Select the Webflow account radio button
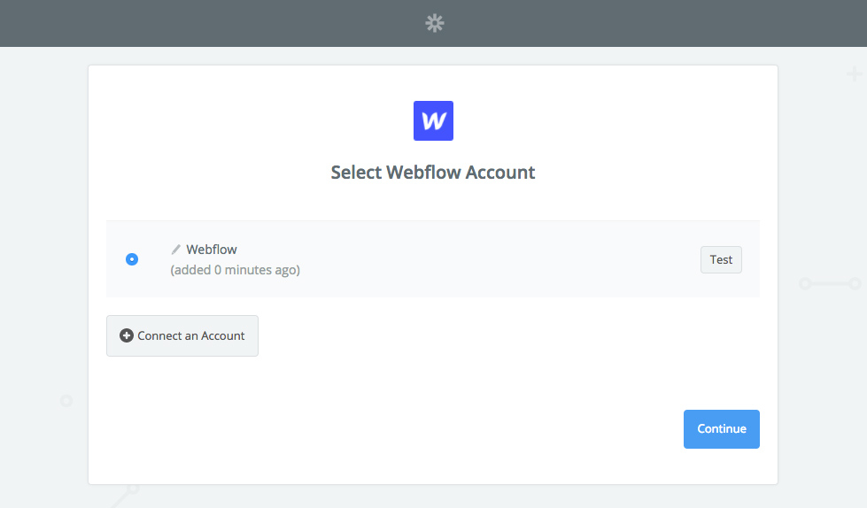 coord(132,259)
